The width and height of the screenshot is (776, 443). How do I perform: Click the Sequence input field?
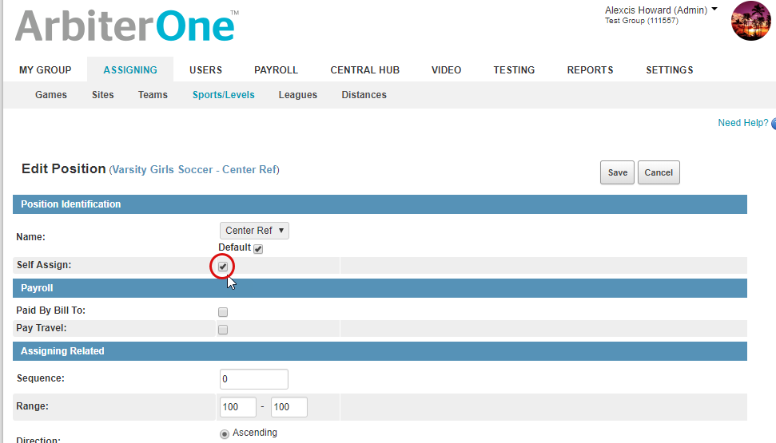click(x=253, y=379)
